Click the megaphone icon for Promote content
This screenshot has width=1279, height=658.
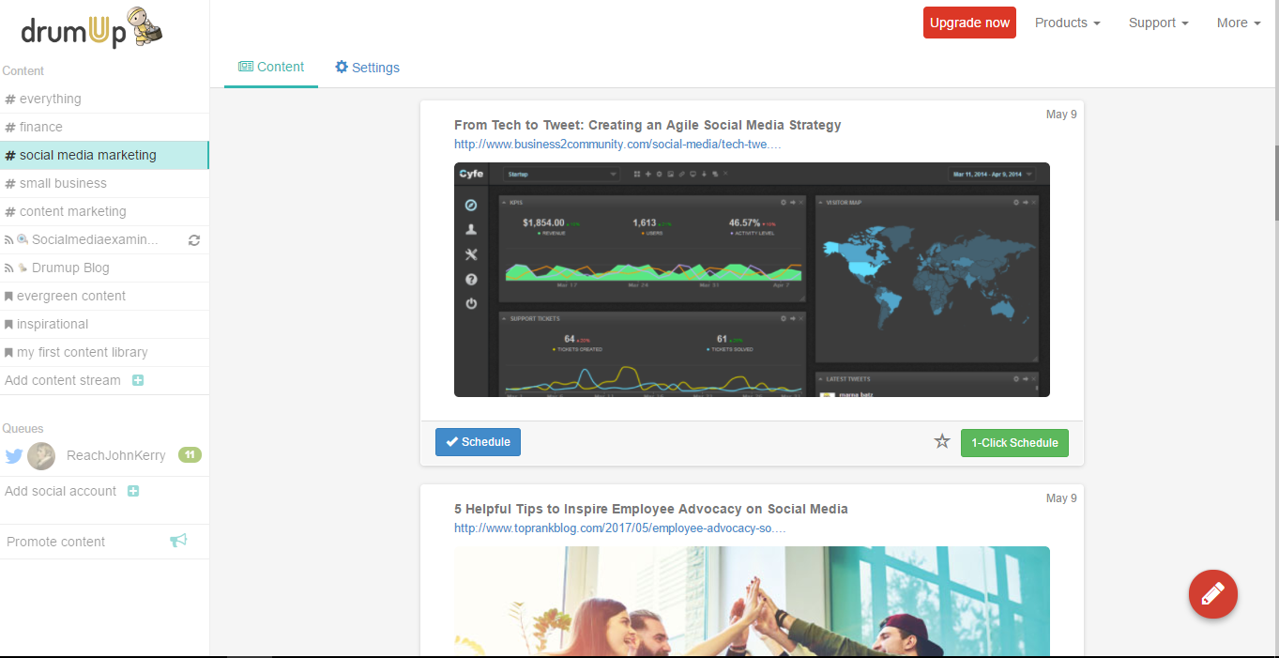pos(178,541)
